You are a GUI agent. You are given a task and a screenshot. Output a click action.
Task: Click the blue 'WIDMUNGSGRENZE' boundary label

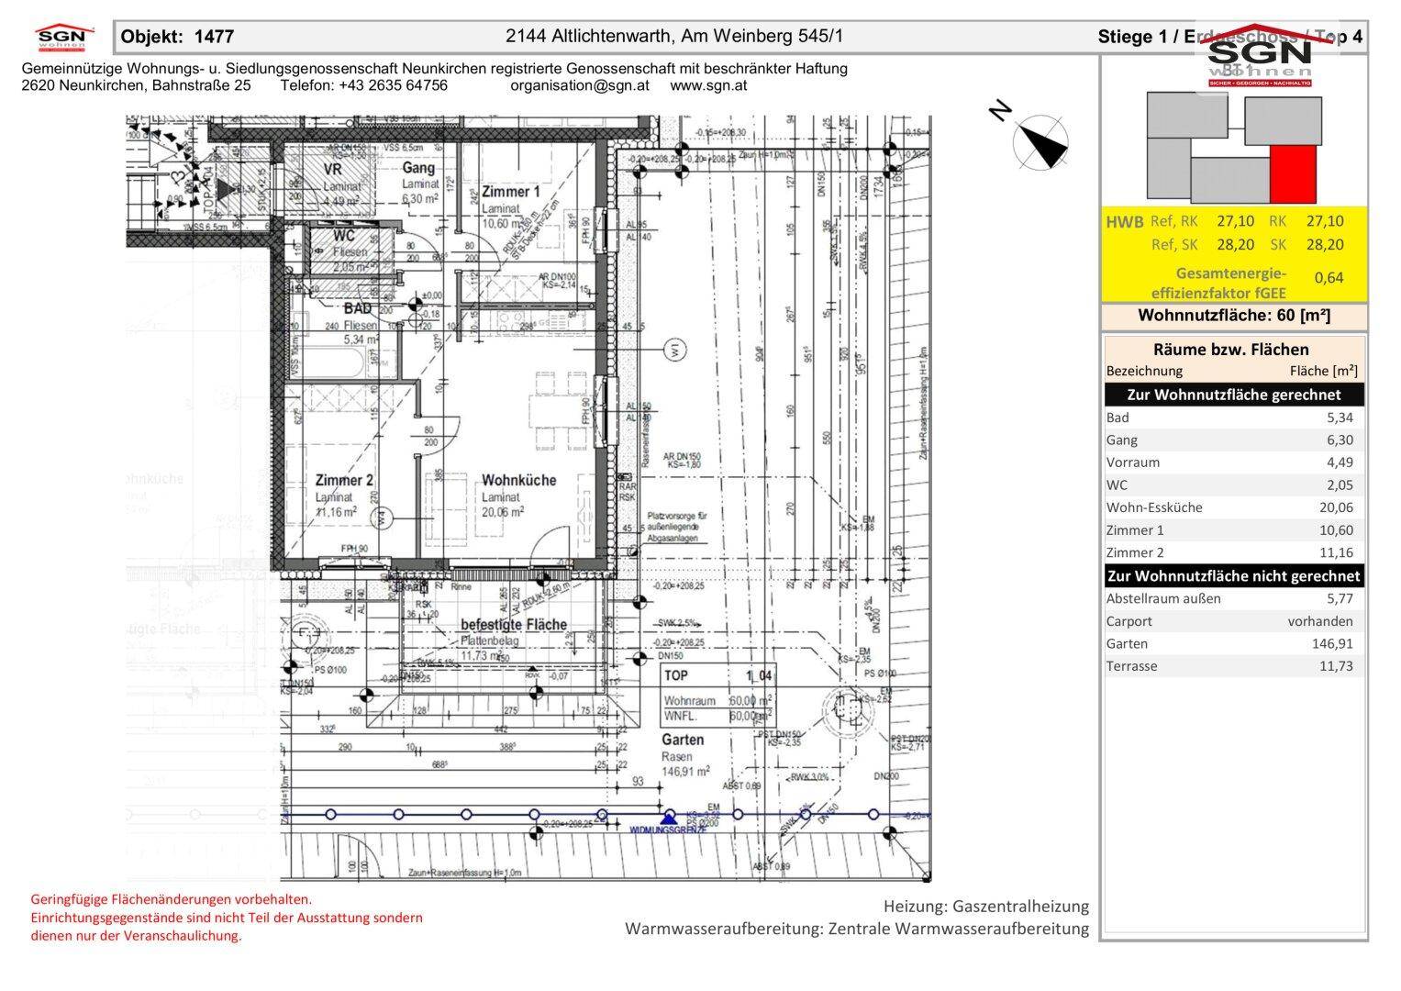tap(668, 830)
